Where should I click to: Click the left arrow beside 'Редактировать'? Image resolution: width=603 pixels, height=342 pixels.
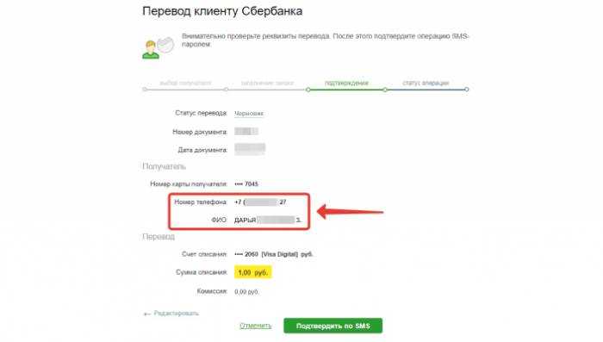pyautogui.click(x=147, y=314)
